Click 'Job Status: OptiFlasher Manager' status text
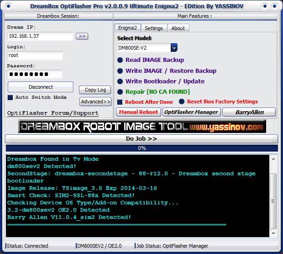 (x=172, y=246)
